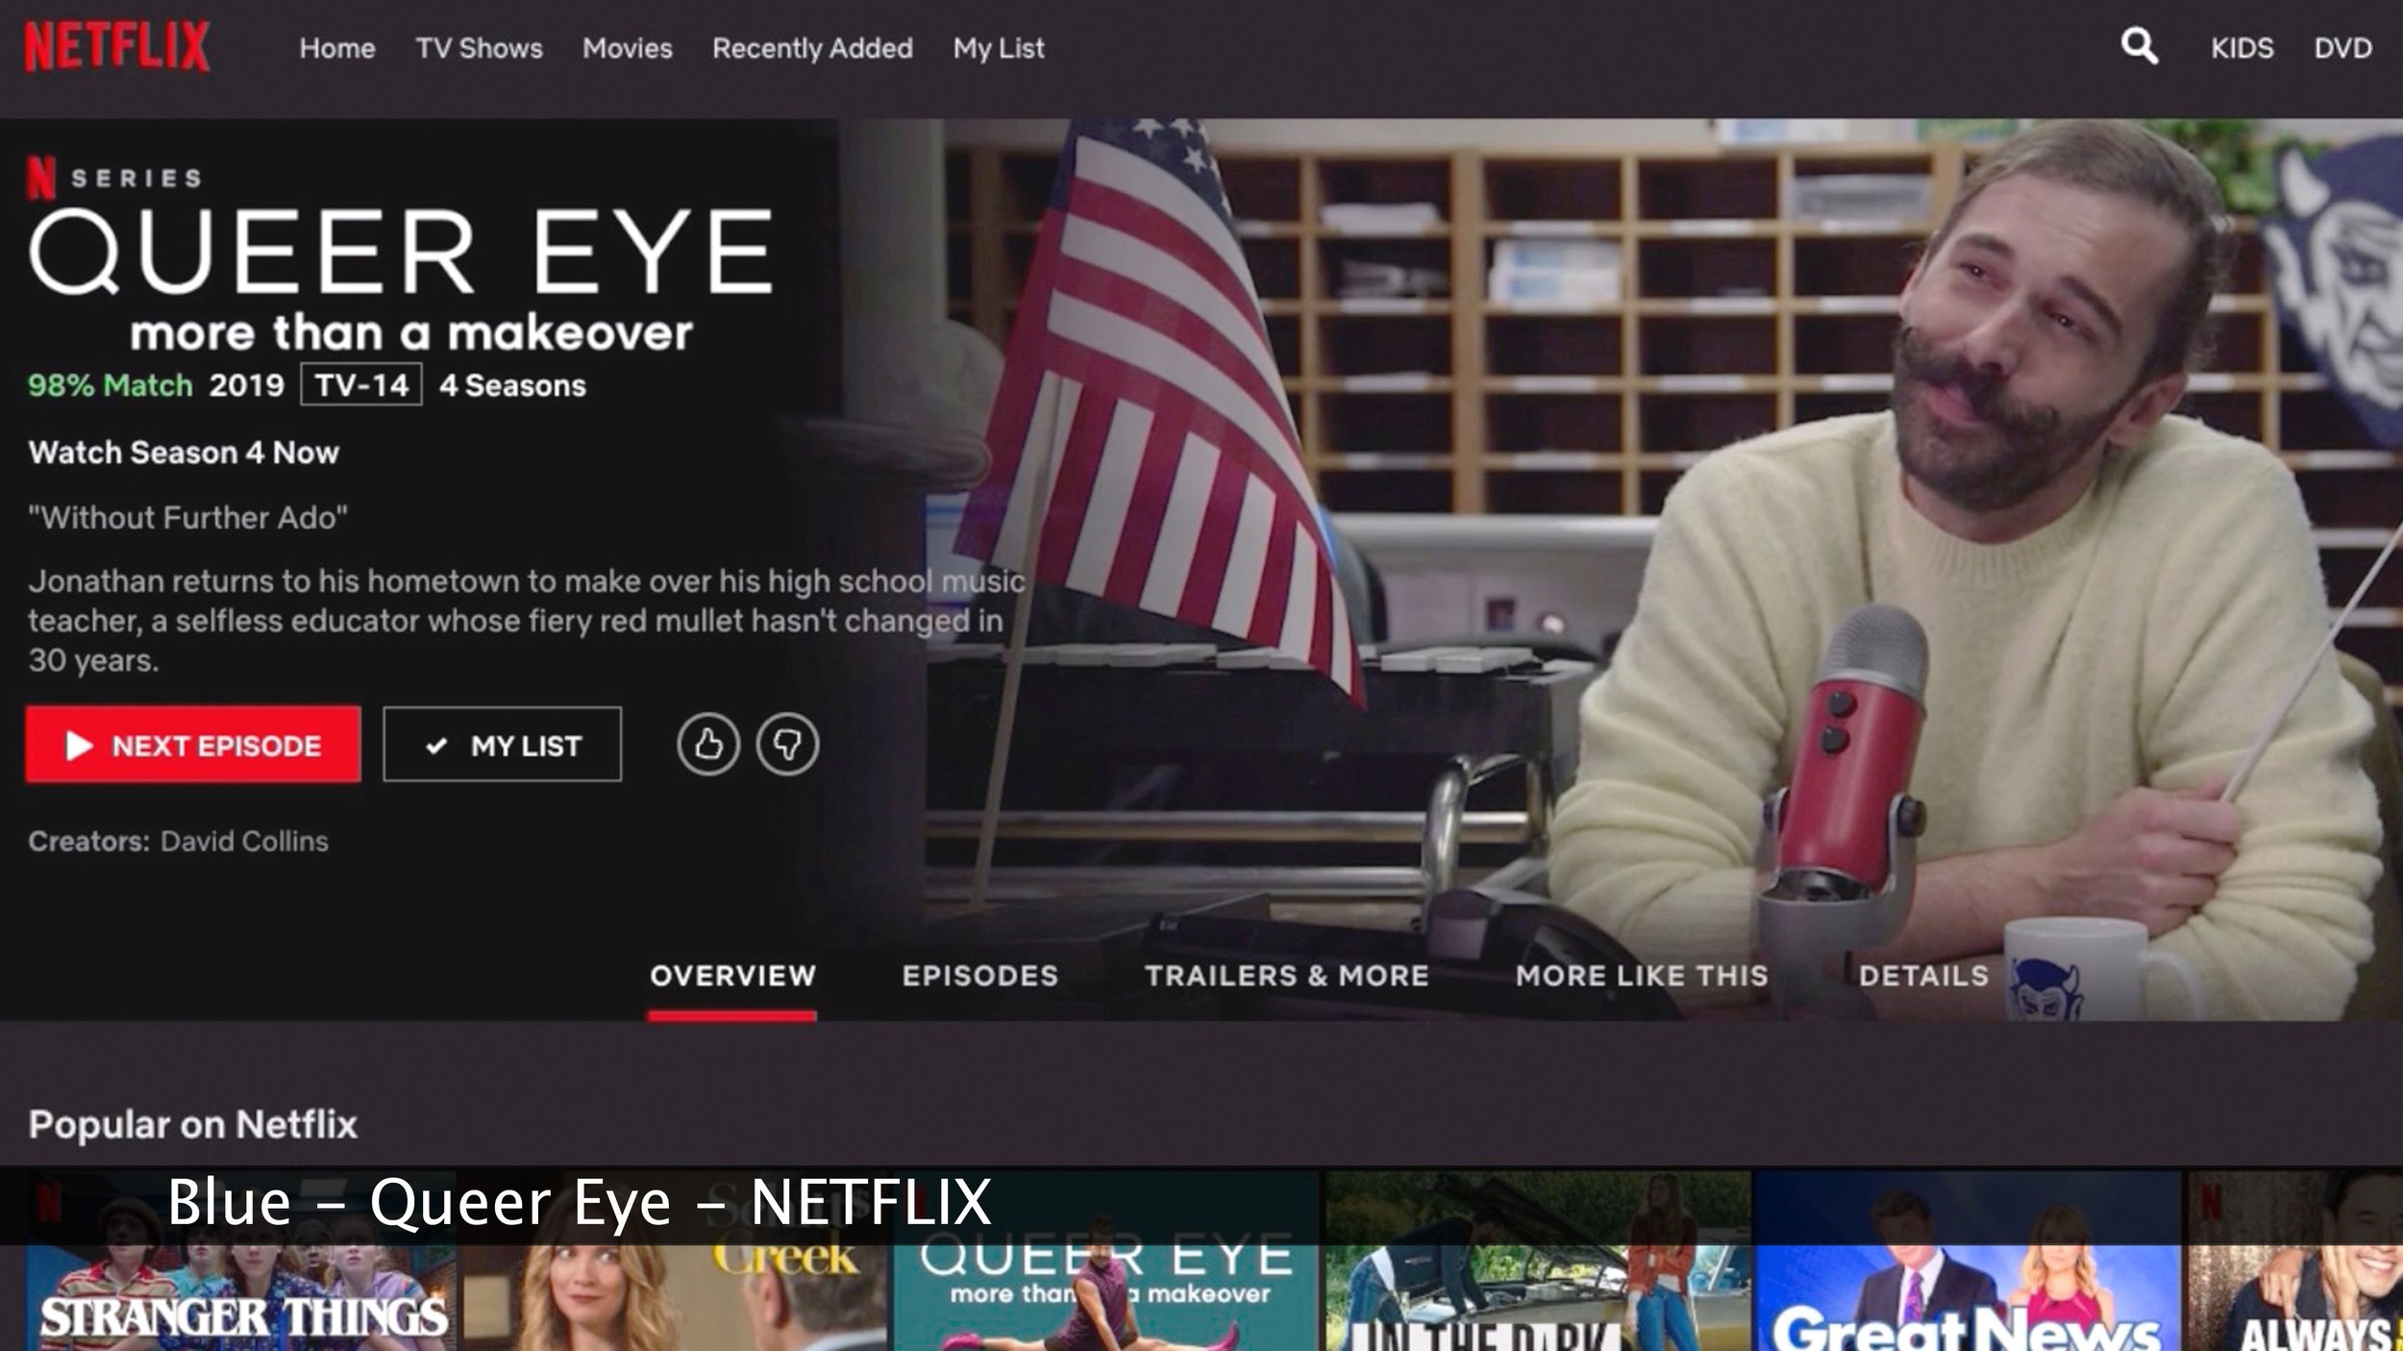Open the Always thumbnail in Popular row
This screenshot has width=2403, height=1351.
pos(2295,1261)
